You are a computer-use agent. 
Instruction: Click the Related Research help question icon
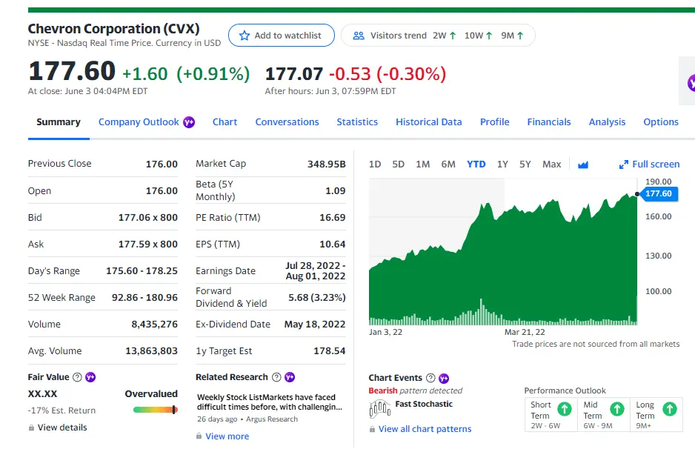point(276,377)
